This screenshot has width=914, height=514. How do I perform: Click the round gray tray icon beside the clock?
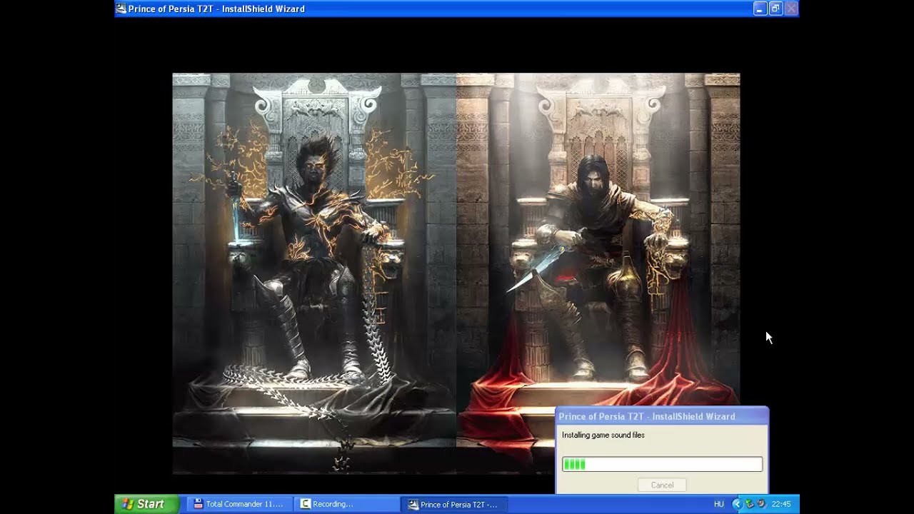coord(761,504)
